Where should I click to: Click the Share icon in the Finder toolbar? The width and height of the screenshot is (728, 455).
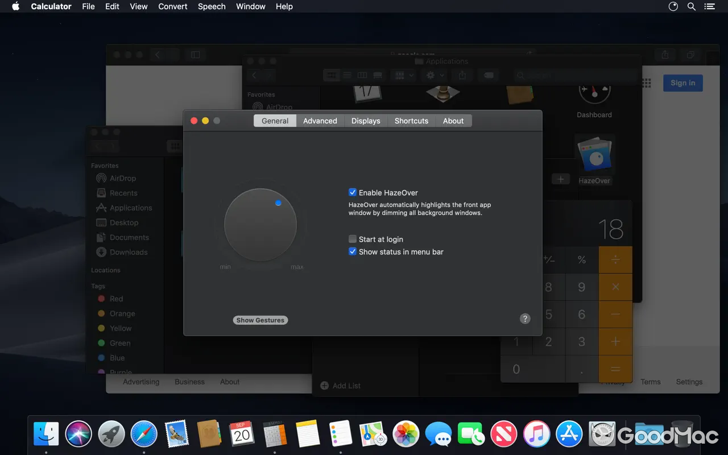(x=462, y=75)
